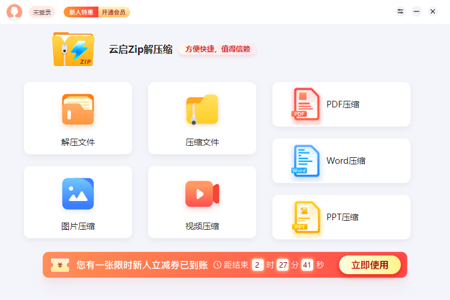
Task: Open the blue 图片压缩 image icon
Action: pos(78,193)
